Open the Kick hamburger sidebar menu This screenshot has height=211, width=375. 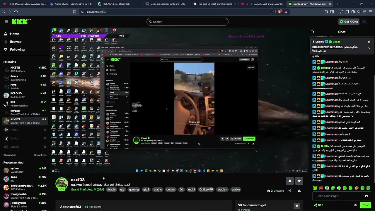6,22
